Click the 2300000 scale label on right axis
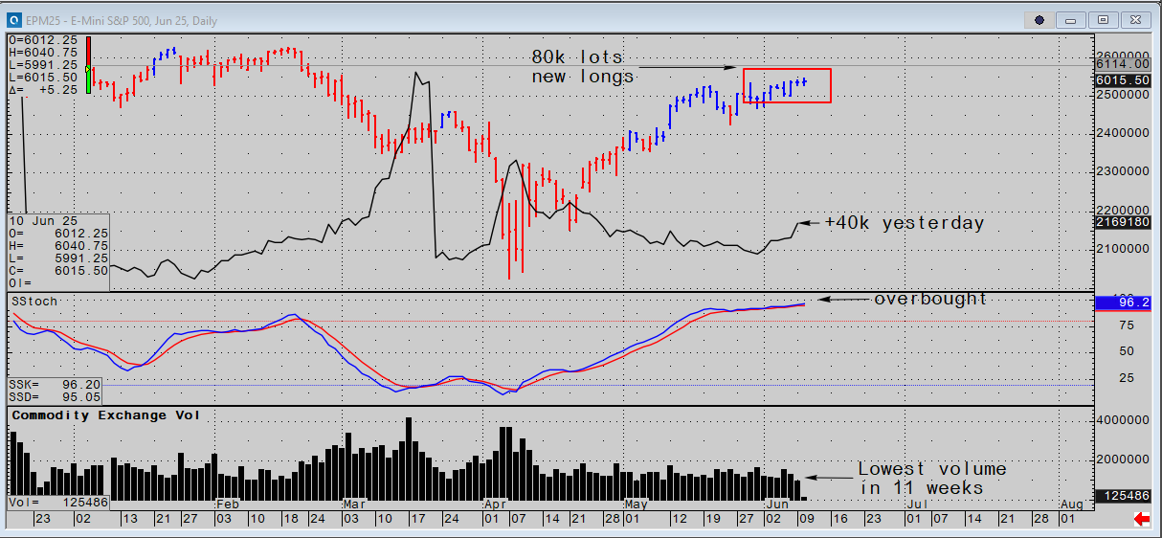Viewport: 1162px width, 538px height. pyautogui.click(x=1122, y=171)
